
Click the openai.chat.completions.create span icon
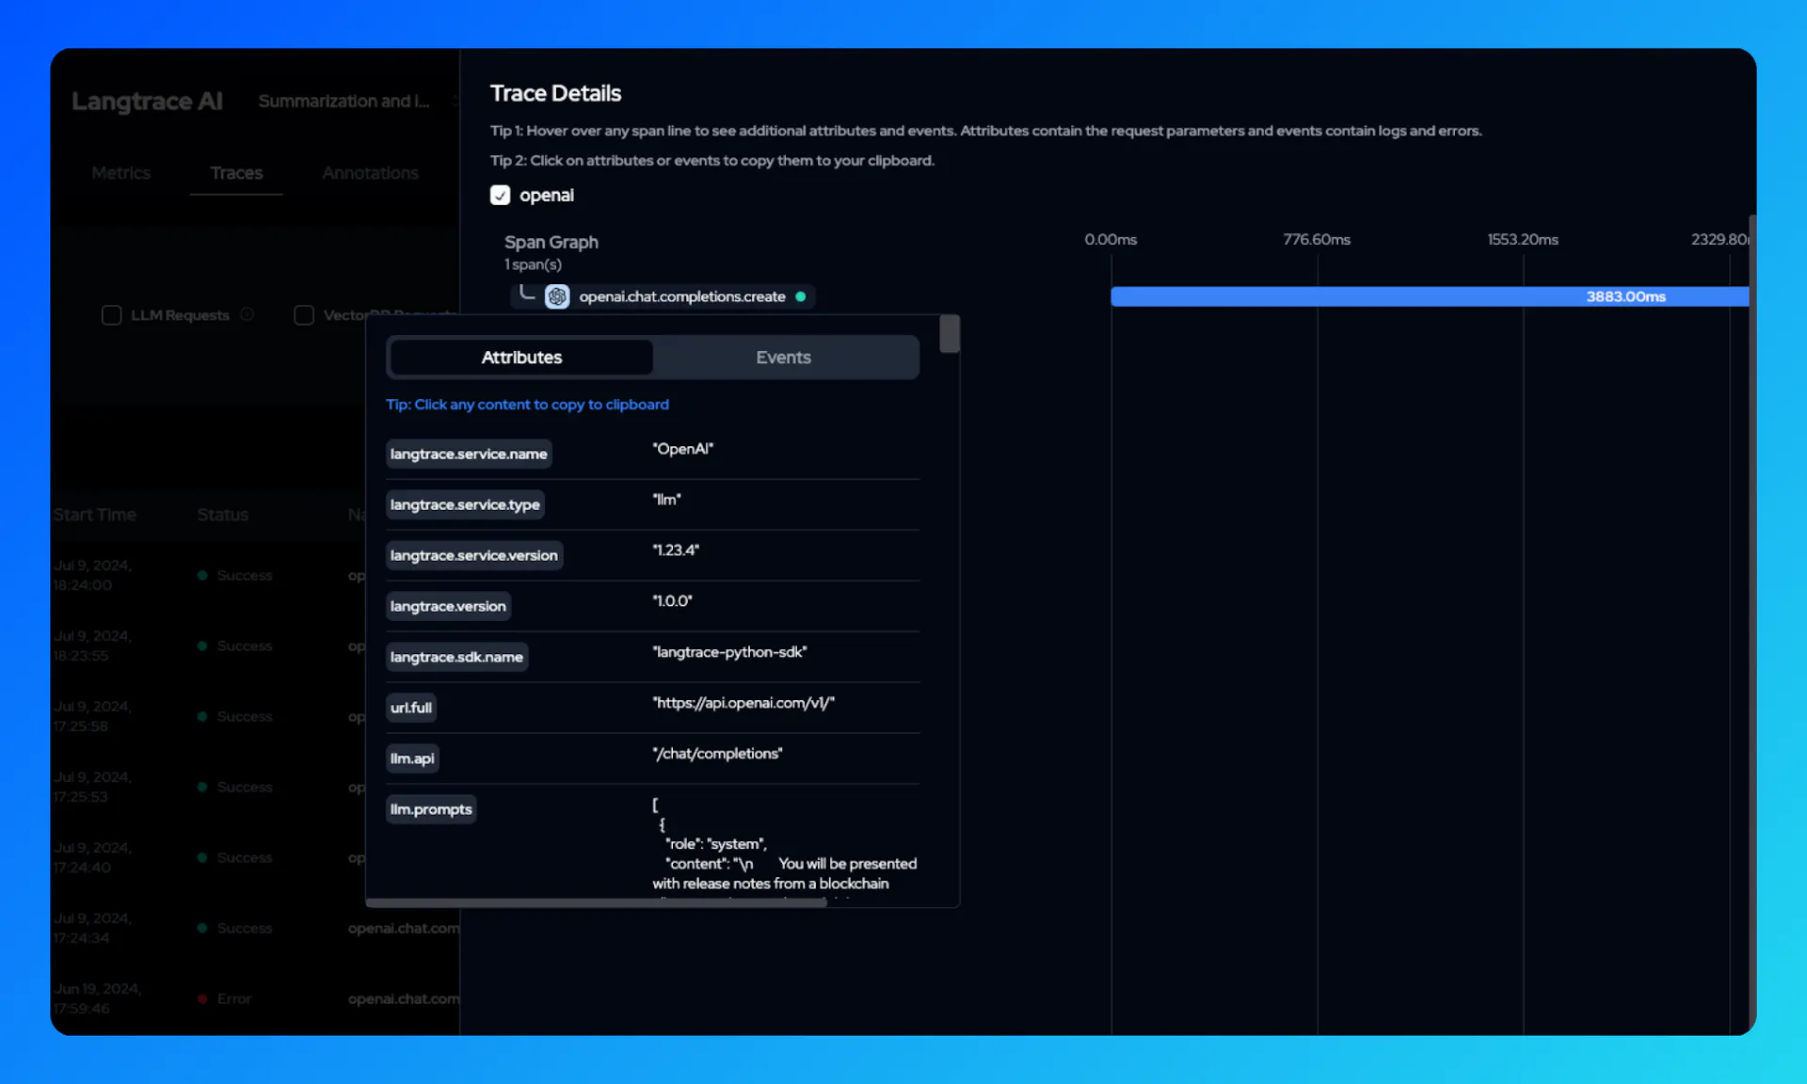[556, 295]
